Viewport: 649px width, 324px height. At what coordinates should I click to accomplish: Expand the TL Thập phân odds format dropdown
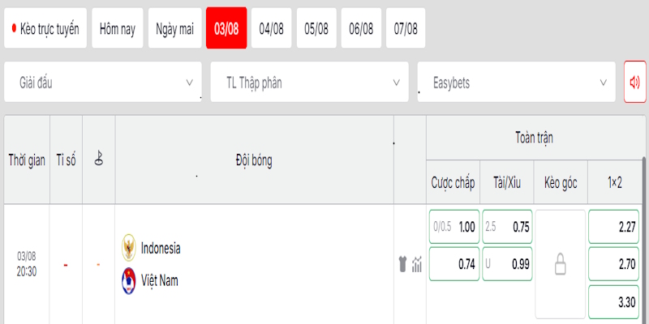pos(309,82)
